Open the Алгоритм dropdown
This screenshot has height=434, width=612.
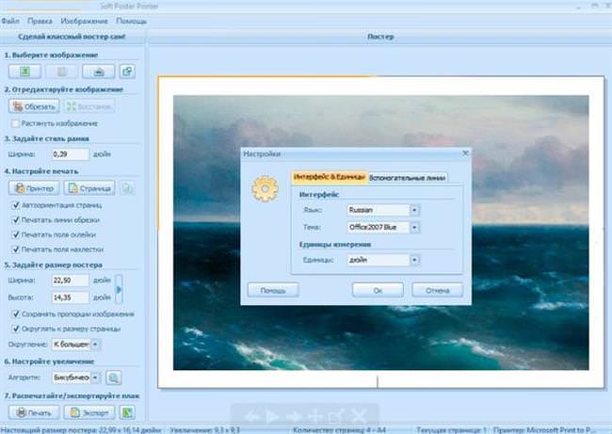coord(95,378)
